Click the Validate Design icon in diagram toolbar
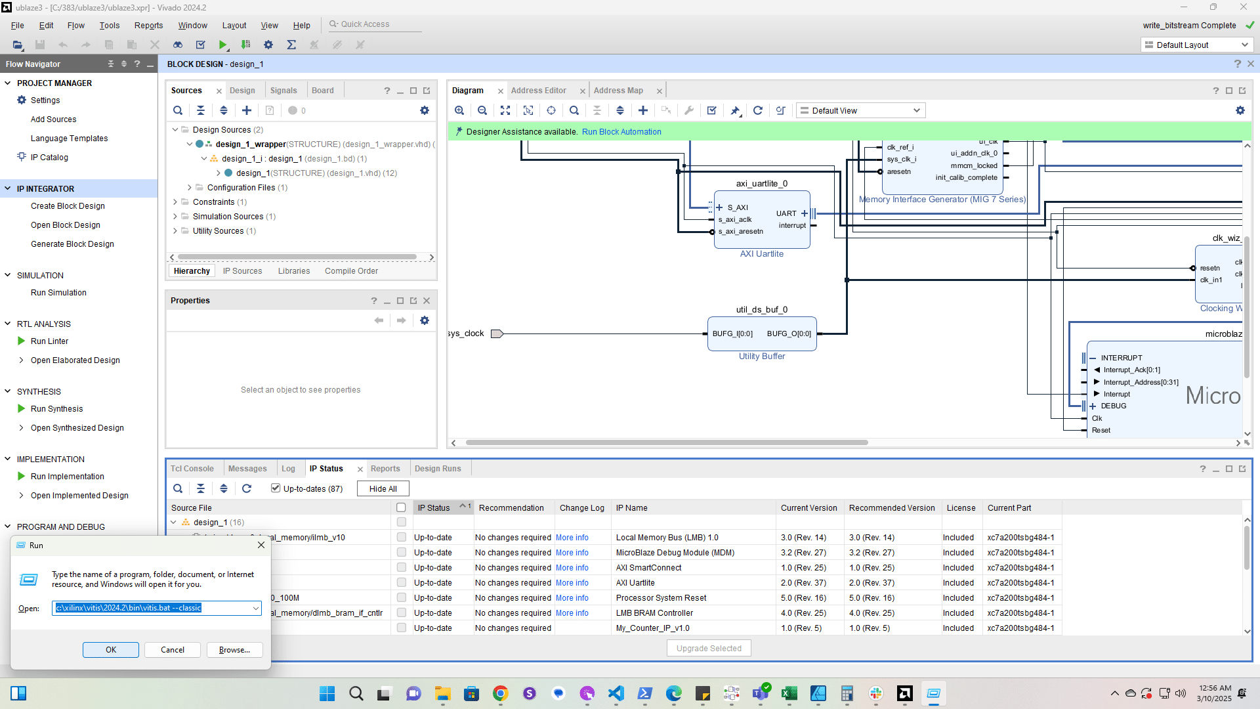This screenshot has height=709, width=1260. pyautogui.click(x=712, y=110)
